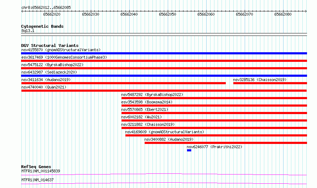Screen dimensions: 317x188
Task: Click the ruler's left arrowhead
Action: pyautogui.click(x=22, y=11)
